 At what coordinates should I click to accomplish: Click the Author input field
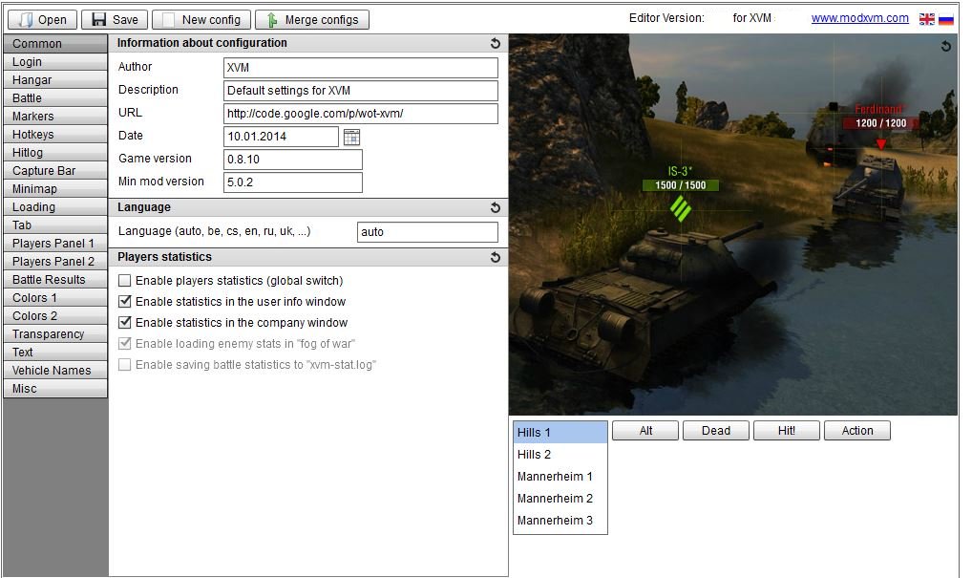[x=360, y=68]
